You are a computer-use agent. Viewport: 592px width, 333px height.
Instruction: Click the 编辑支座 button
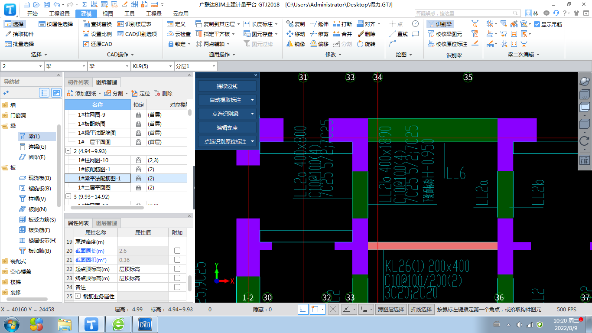[x=227, y=127]
